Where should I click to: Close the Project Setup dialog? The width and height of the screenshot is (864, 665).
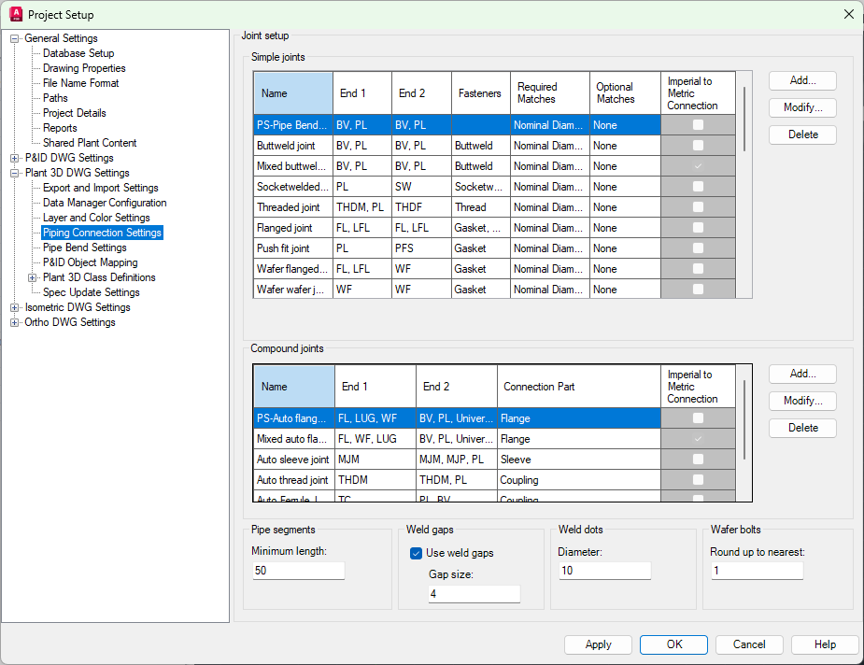click(x=848, y=14)
